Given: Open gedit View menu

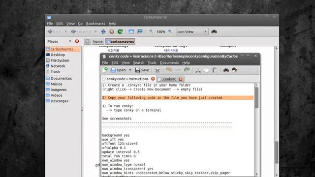Looking at the screenshot, I should click(126, 62).
